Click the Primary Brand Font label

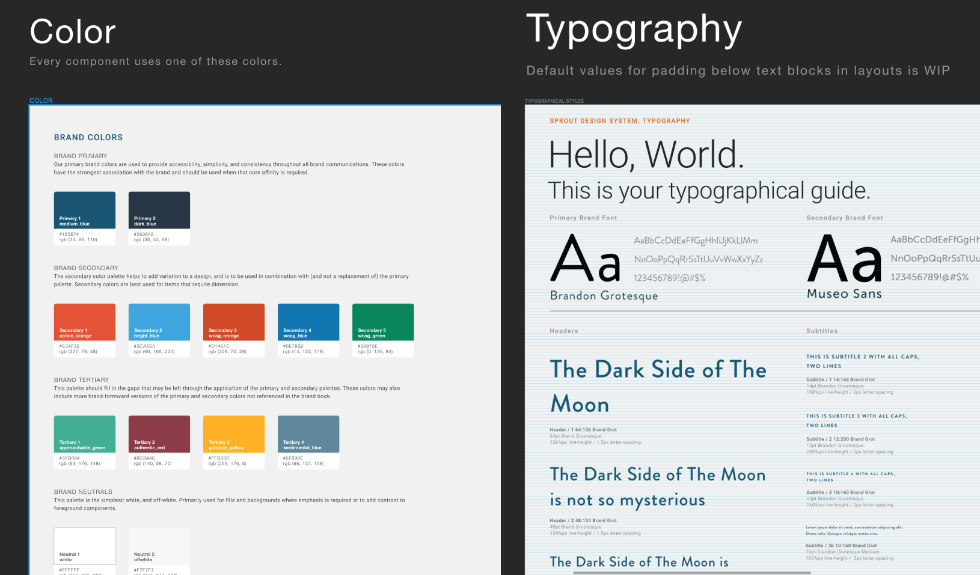pos(583,218)
